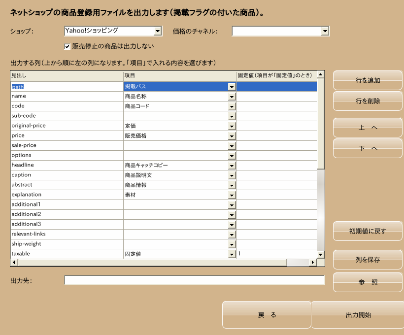Click the 項目 value '販売価格'
Screen dimensions: 404x335
[135, 136]
